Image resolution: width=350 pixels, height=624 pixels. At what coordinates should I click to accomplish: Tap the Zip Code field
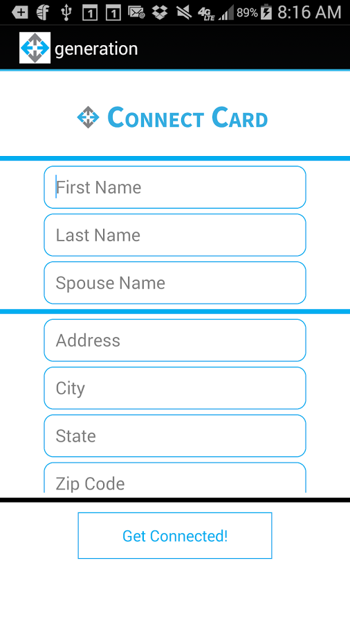coord(175,478)
